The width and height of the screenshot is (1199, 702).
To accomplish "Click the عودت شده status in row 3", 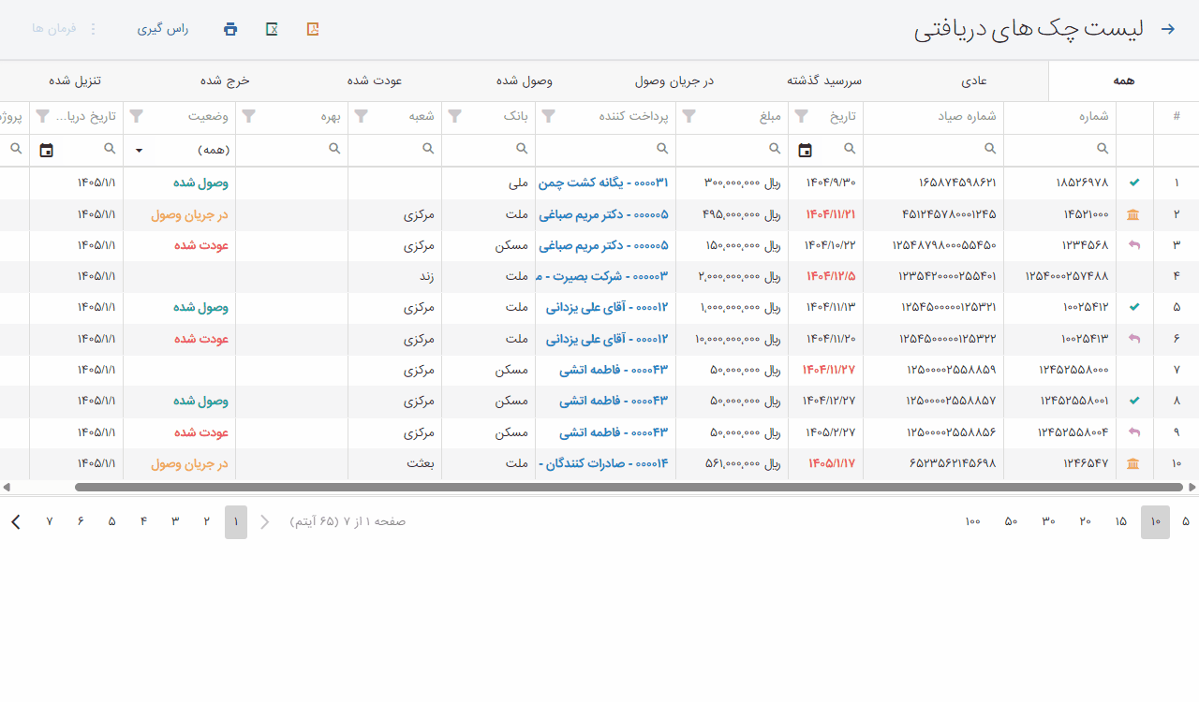I will (201, 245).
